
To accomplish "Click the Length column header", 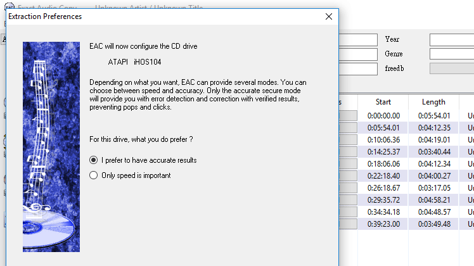I will [433, 102].
